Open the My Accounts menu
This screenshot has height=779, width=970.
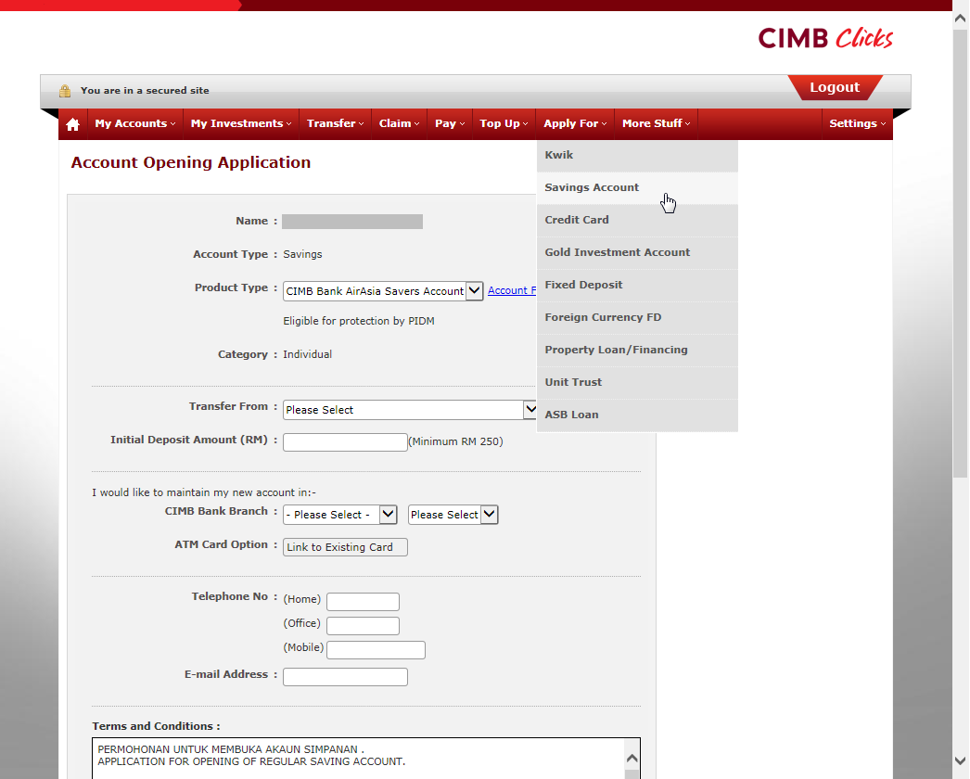134,123
